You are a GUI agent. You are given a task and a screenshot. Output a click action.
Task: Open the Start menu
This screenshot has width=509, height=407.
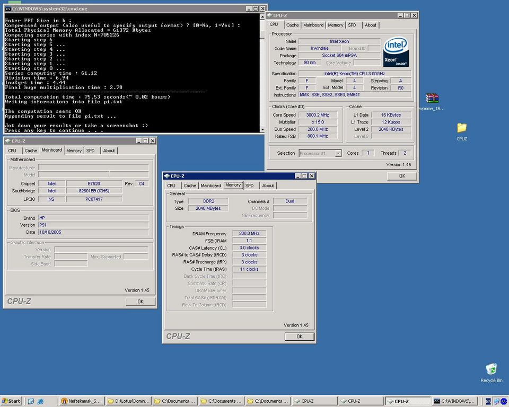(x=11, y=401)
